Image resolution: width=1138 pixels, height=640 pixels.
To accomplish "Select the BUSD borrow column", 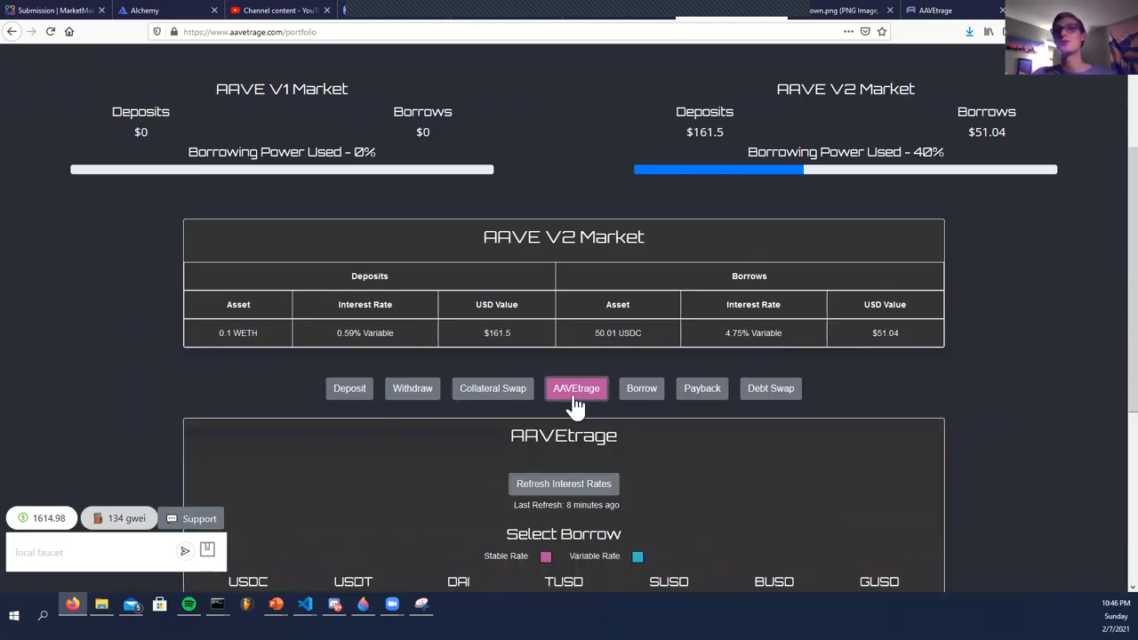I will (774, 581).
